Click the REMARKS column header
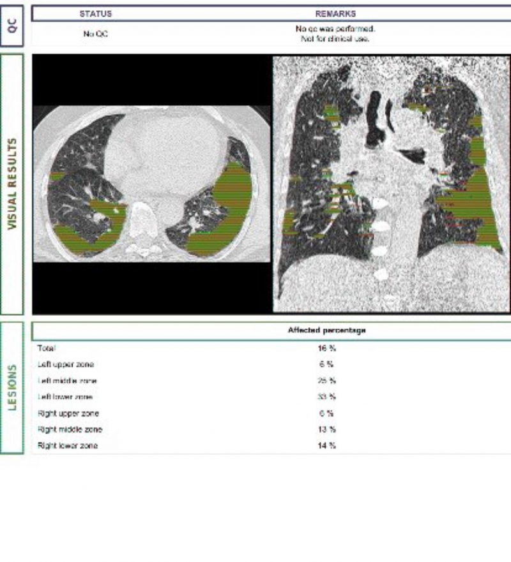 [x=335, y=14]
